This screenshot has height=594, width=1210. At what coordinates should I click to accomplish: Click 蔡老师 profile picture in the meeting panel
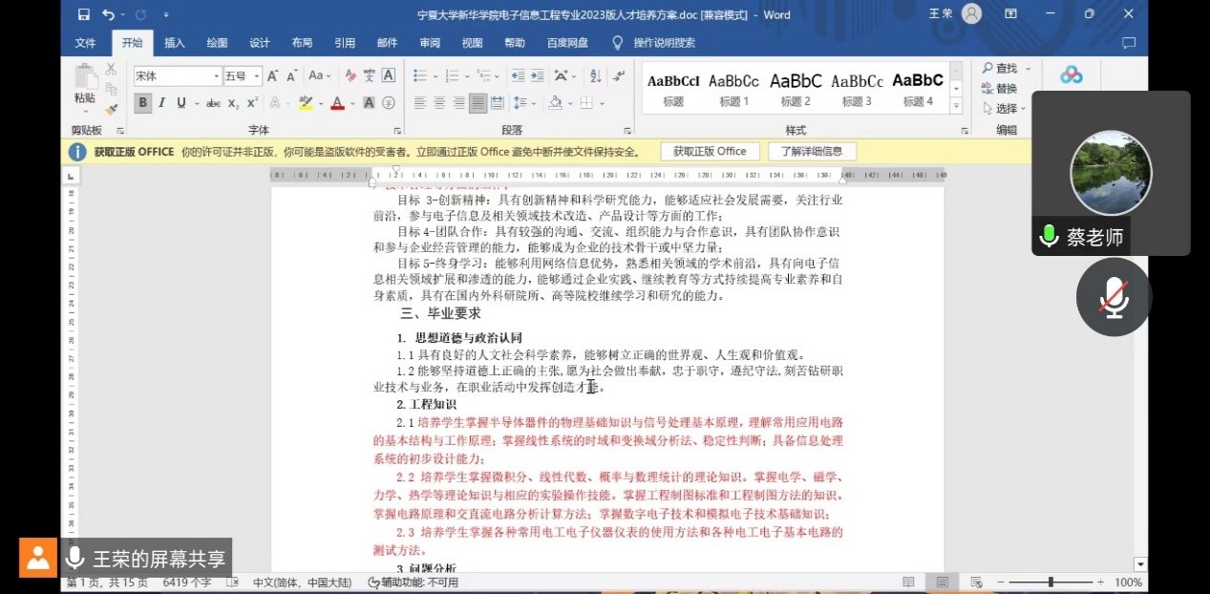pyautogui.click(x=1111, y=173)
